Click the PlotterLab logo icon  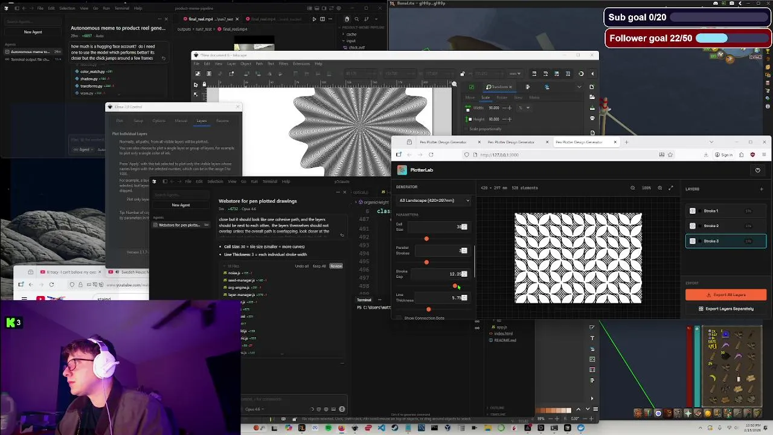pos(402,170)
